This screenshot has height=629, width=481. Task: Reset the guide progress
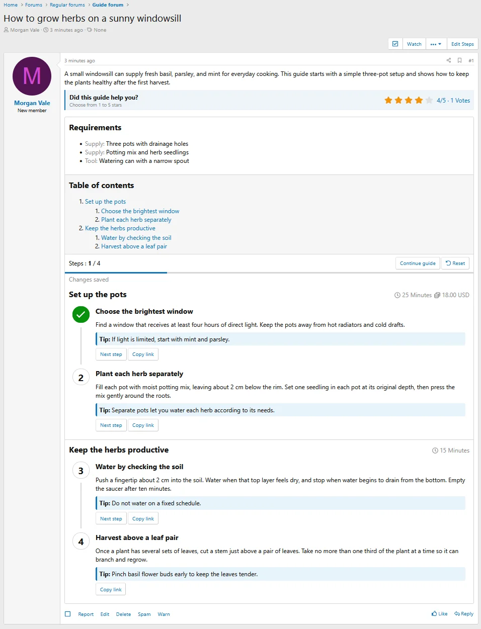[455, 263]
